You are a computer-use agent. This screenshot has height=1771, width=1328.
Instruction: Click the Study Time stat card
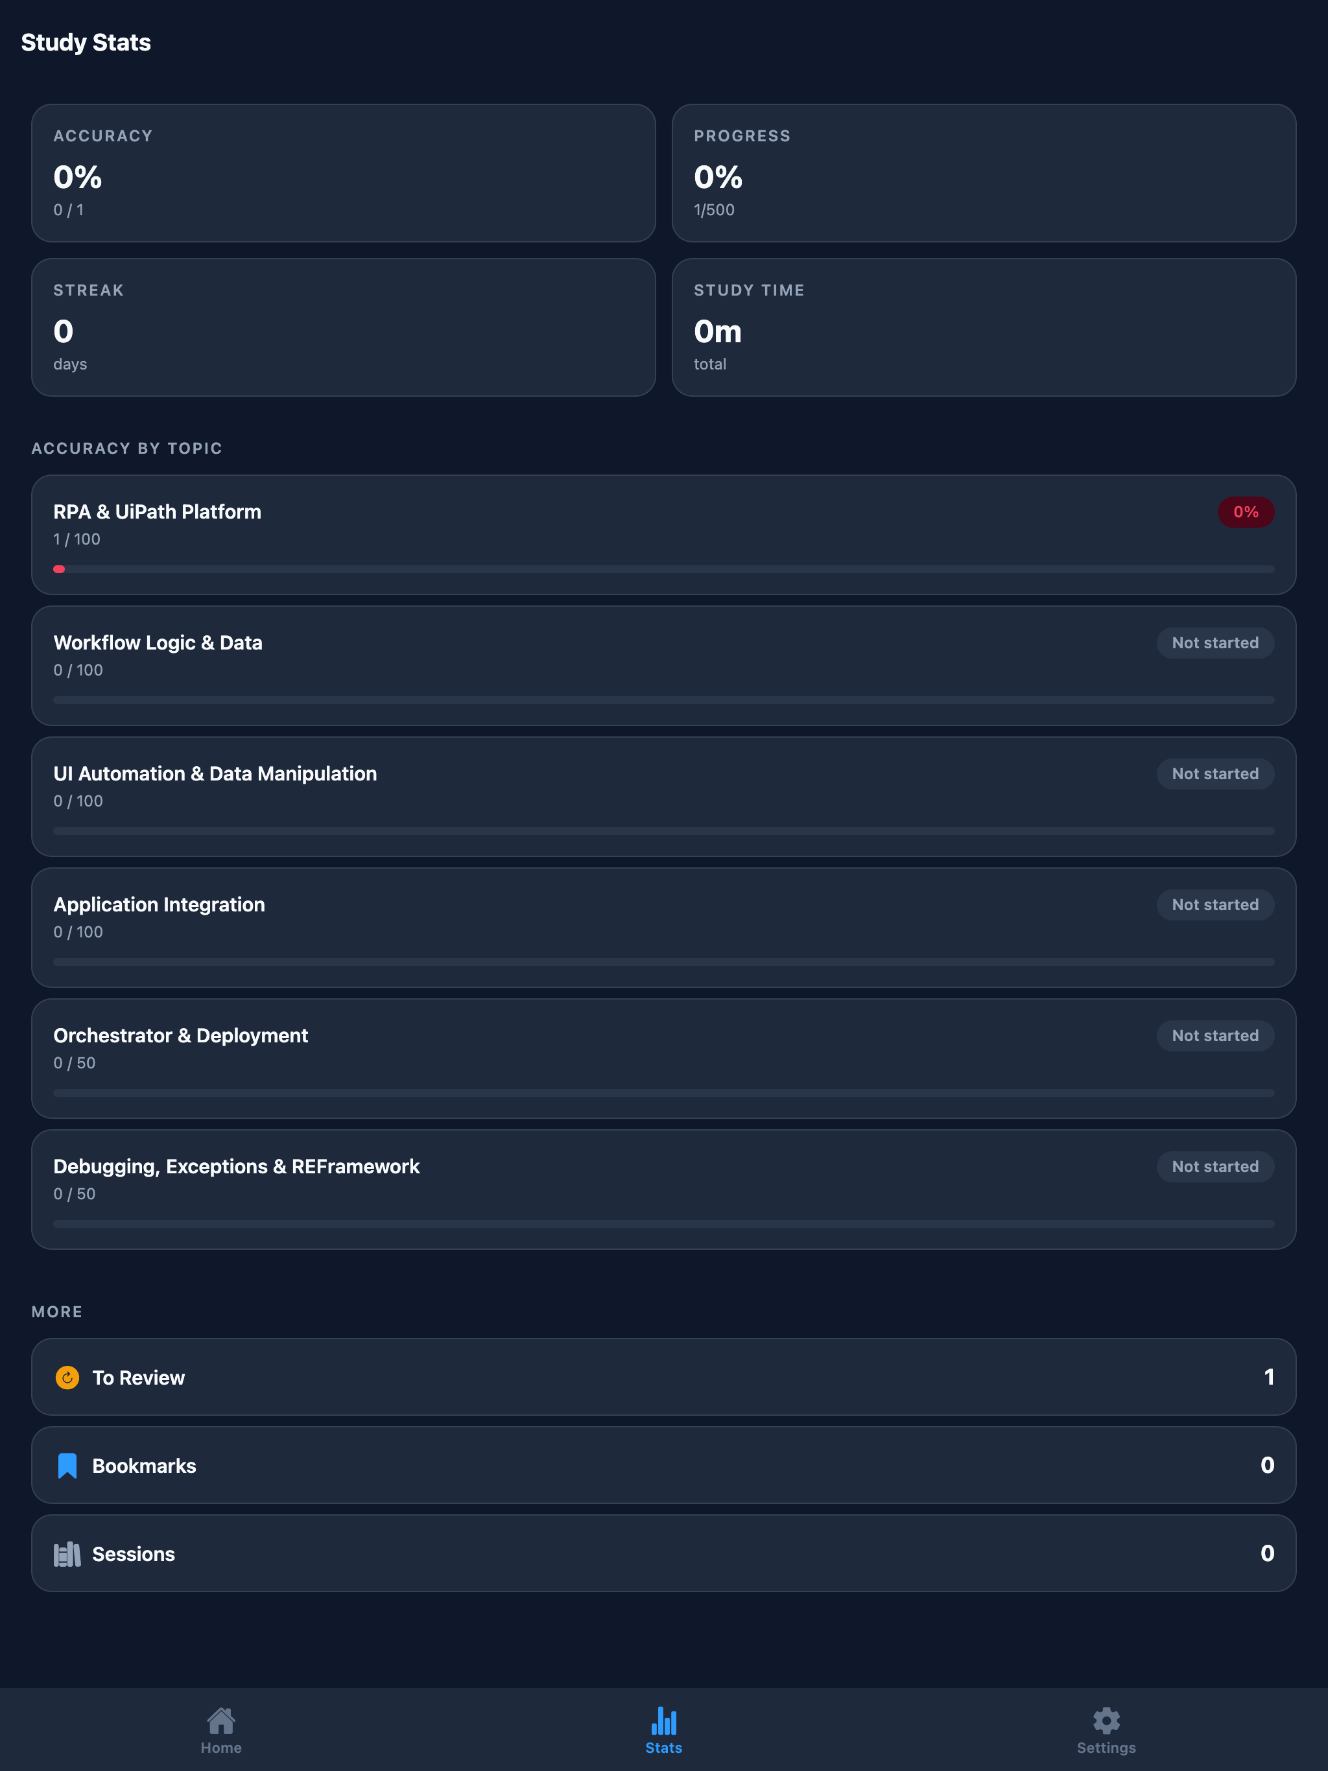[x=984, y=327]
